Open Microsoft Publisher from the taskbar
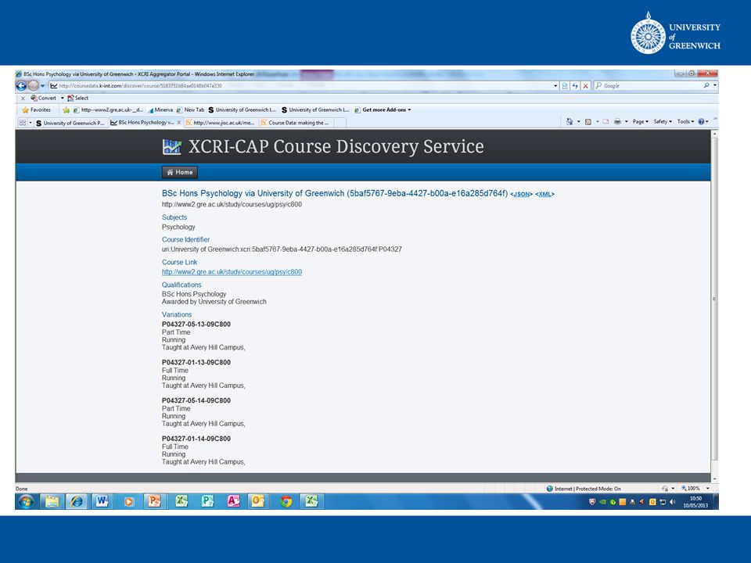This screenshot has width=751, height=563. (207, 501)
